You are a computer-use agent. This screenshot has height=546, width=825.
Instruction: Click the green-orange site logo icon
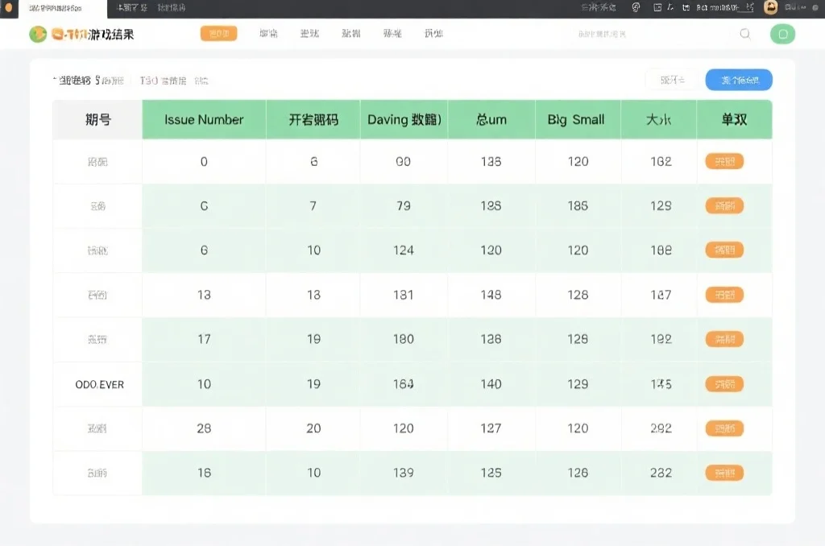tap(37, 34)
